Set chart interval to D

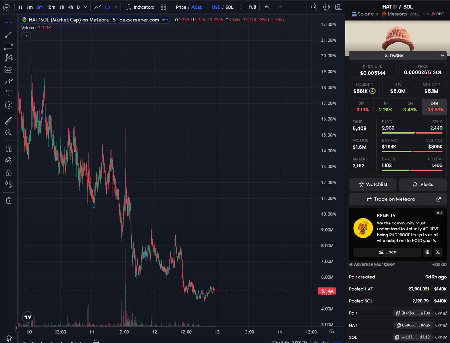pyautogui.click(x=78, y=7)
